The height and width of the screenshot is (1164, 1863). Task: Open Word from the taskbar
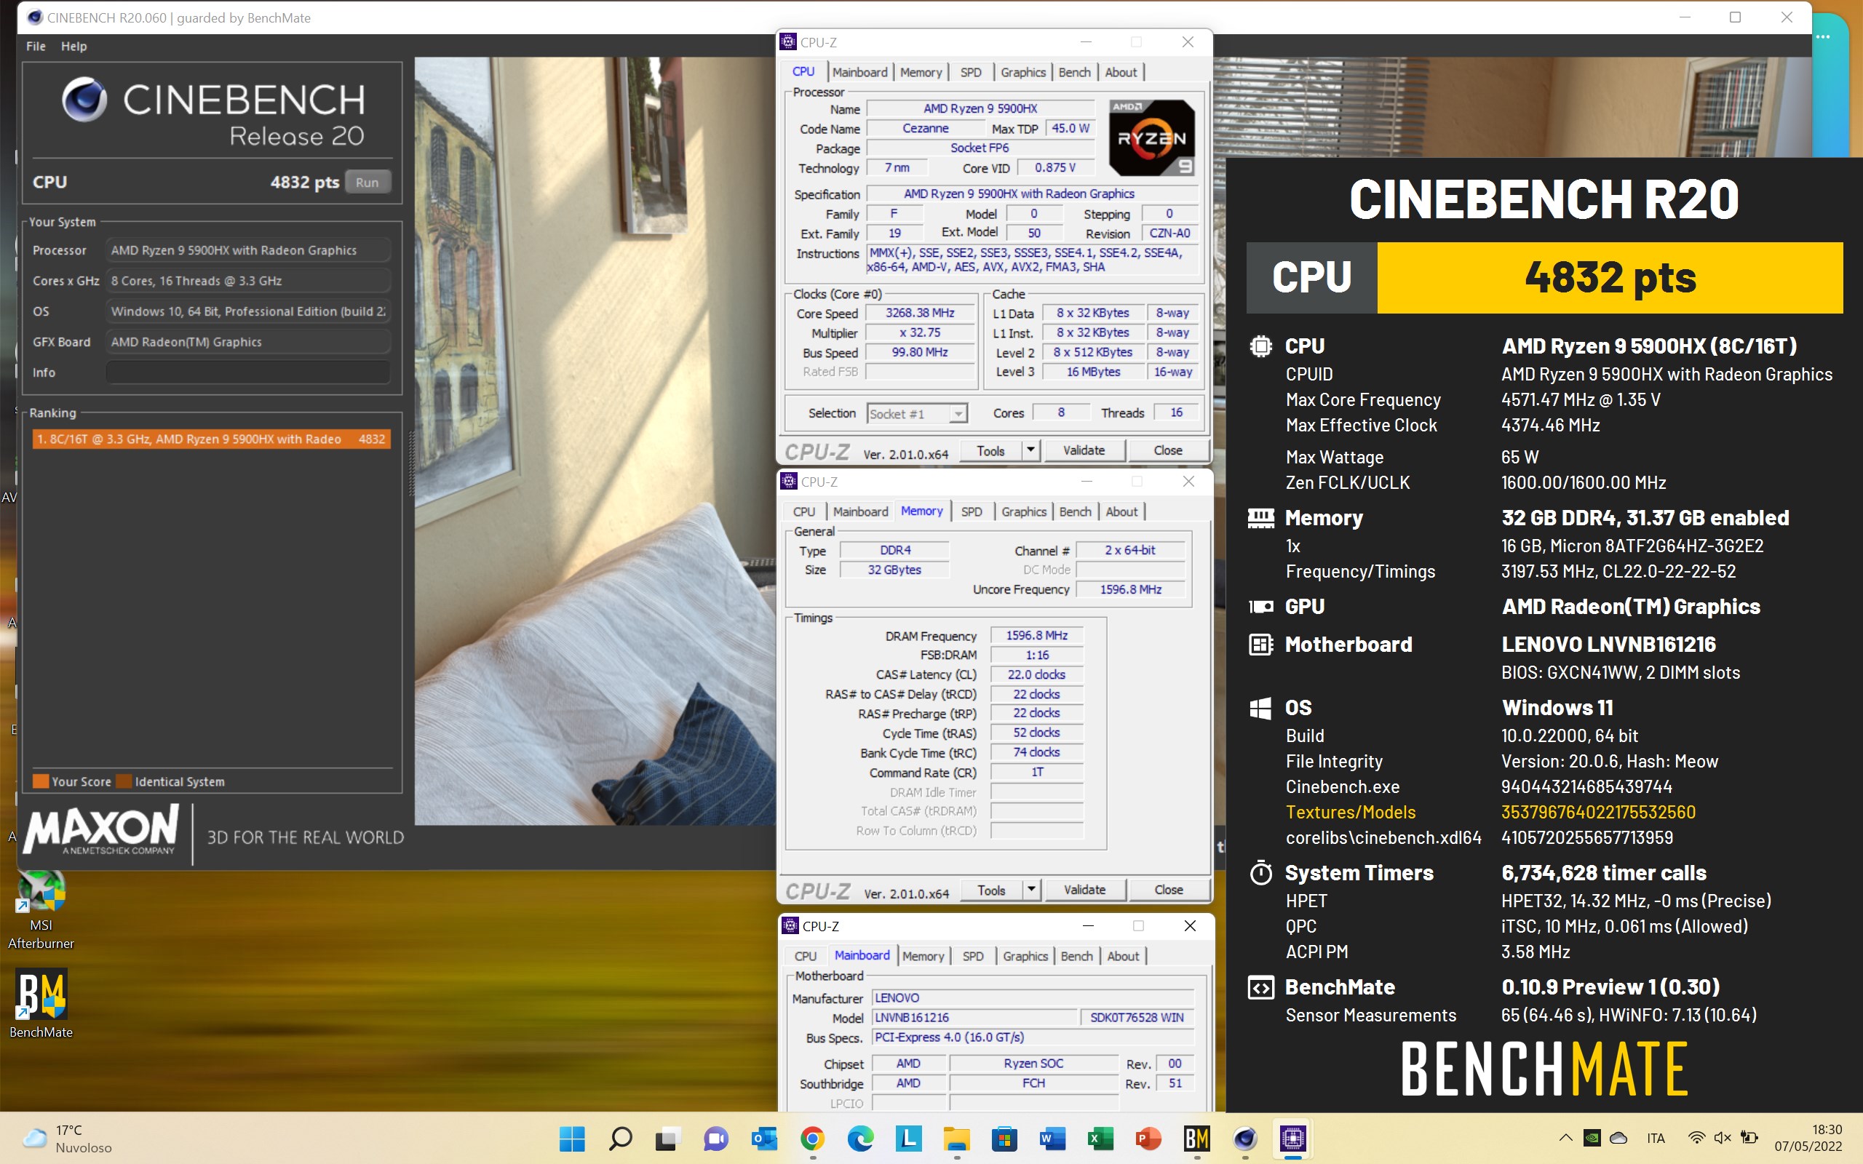coord(1052,1138)
